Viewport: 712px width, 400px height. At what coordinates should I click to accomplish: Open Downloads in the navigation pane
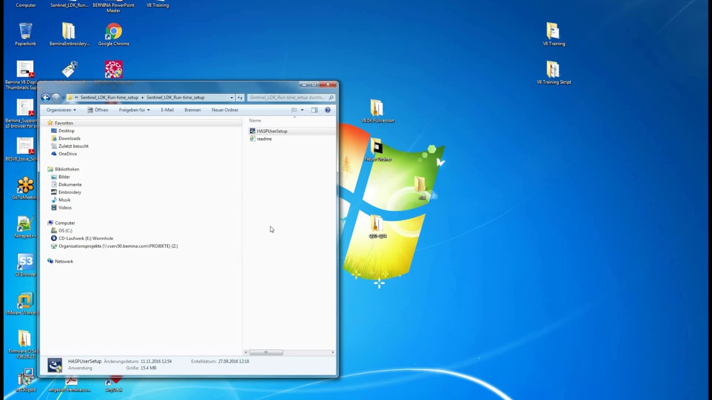pos(70,138)
